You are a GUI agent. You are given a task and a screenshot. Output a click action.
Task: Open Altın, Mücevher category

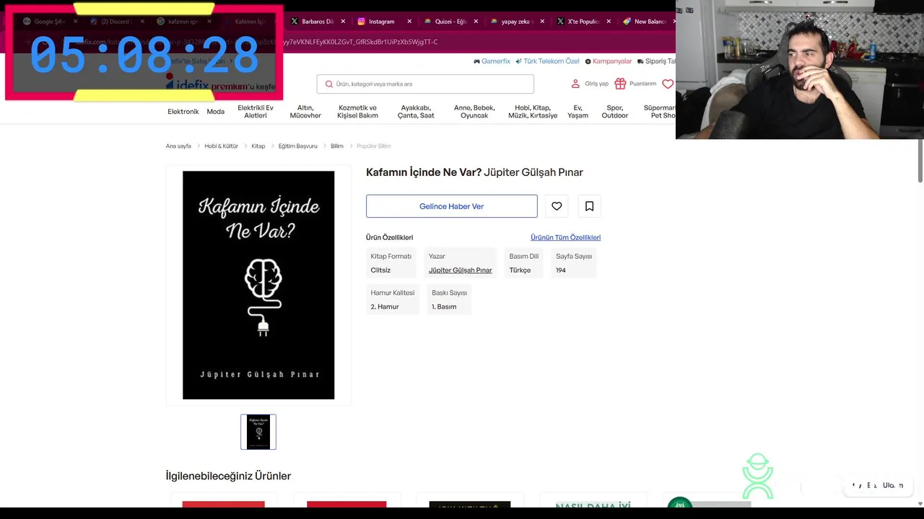(305, 112)
